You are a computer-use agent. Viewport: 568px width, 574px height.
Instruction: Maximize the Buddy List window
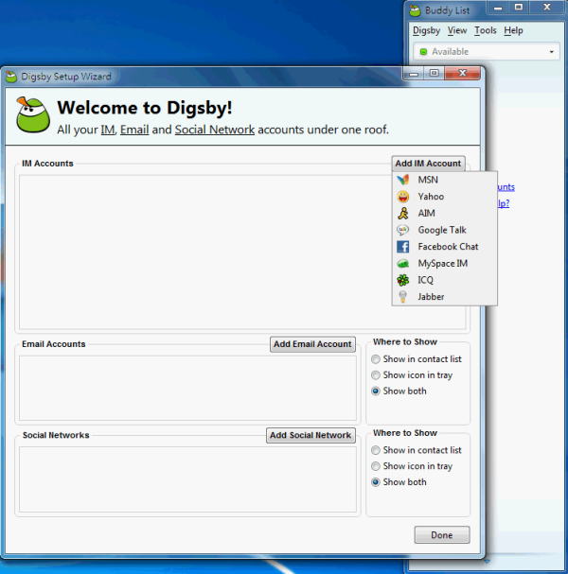(x=519, y=8)
